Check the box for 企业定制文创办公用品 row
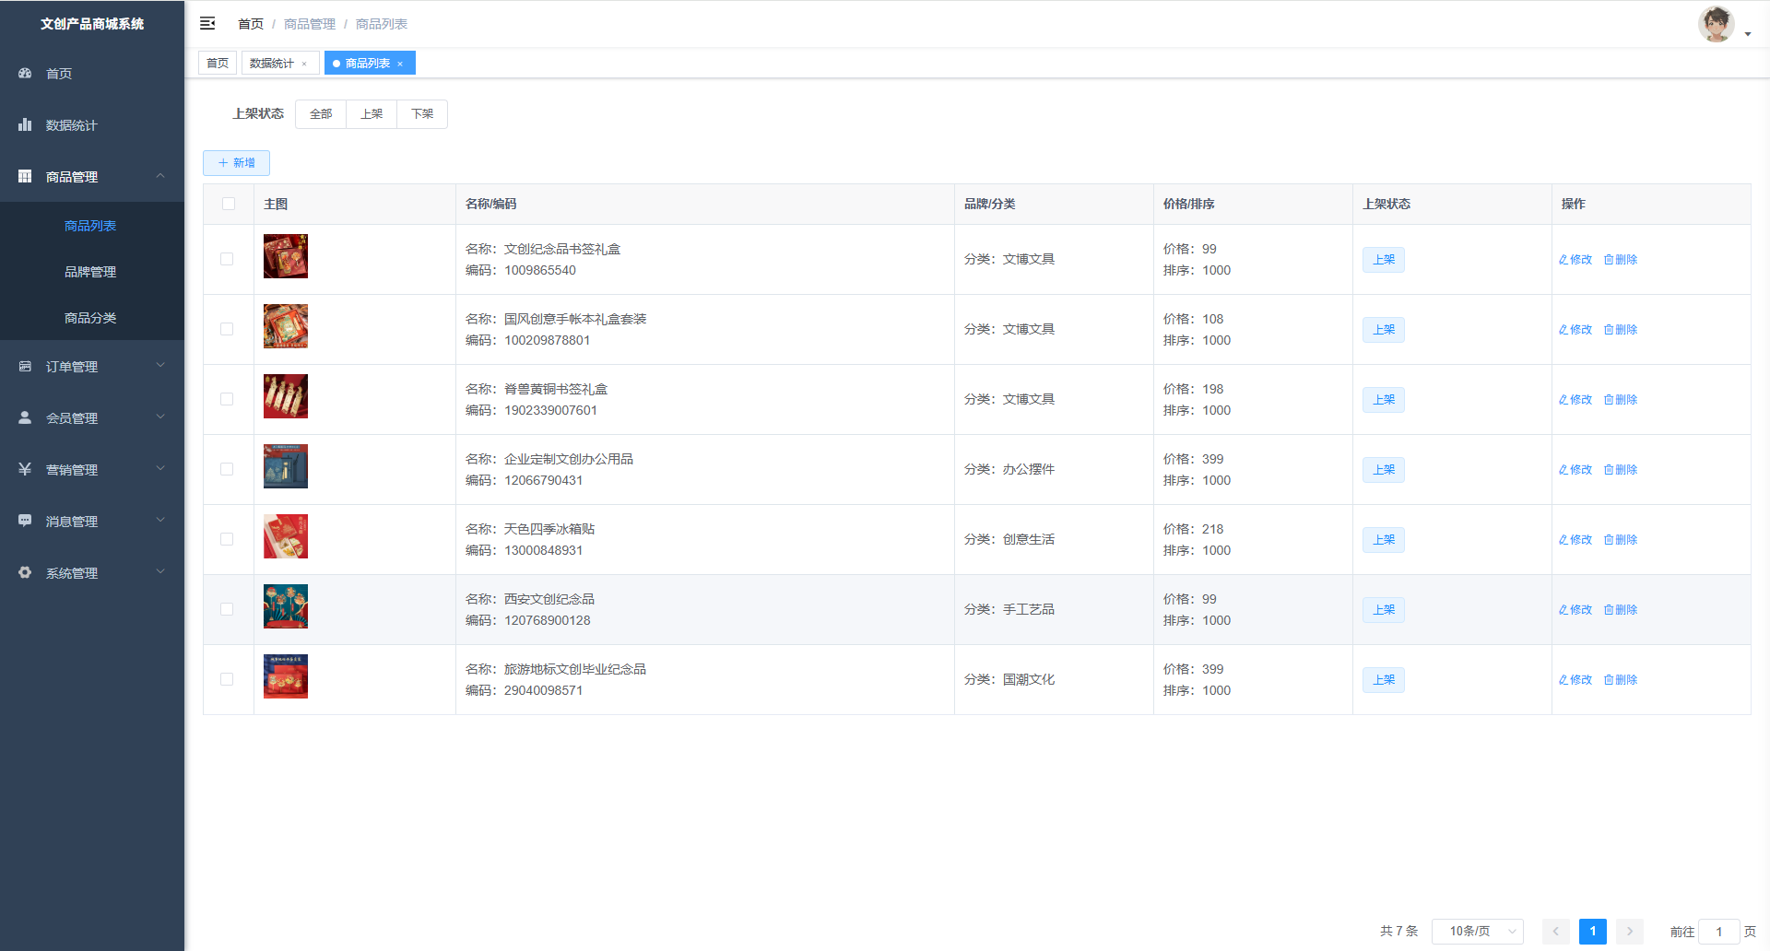 [227, 469]
